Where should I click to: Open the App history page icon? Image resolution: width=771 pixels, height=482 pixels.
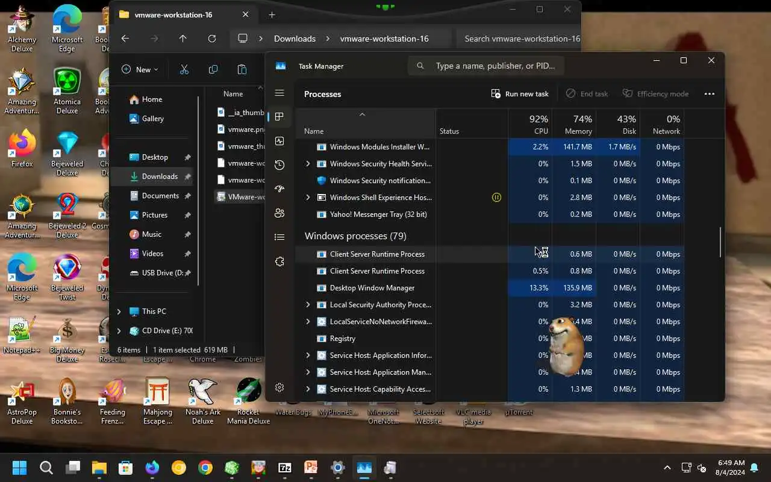pyautogui.click(x=279, y=165)
